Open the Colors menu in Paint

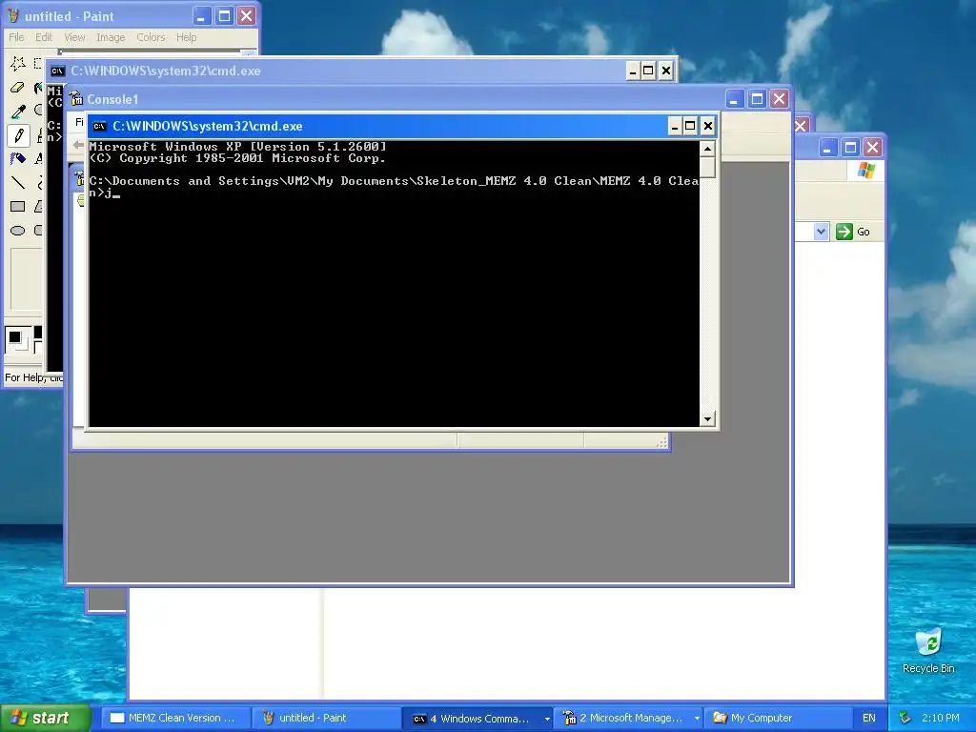[151, 37]
